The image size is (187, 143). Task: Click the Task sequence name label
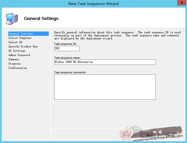[67, 58]
